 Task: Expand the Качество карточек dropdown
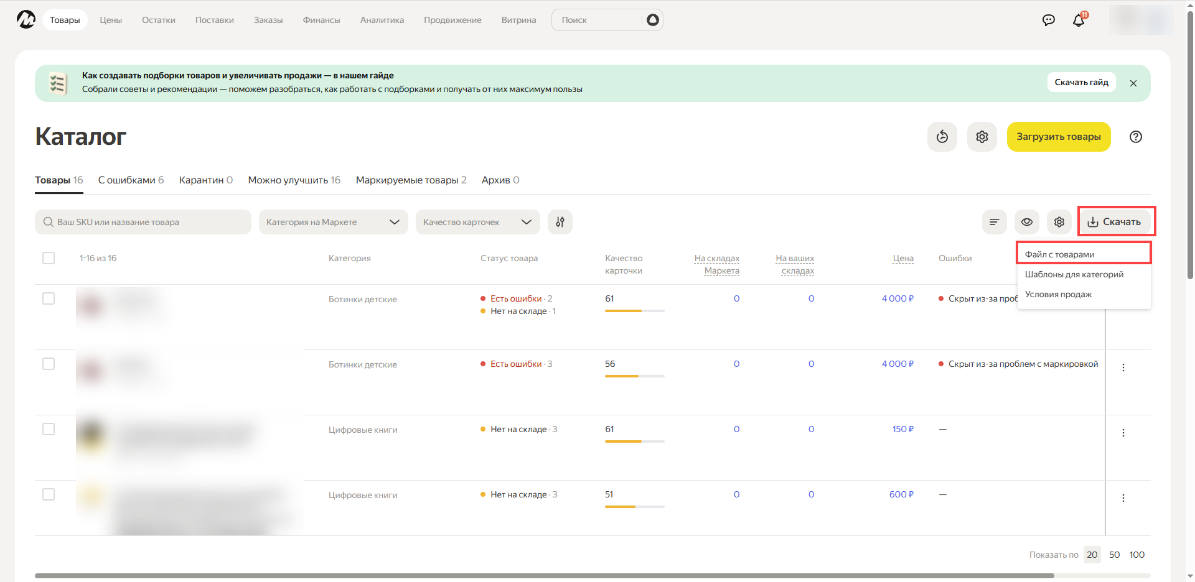point(477,222)
